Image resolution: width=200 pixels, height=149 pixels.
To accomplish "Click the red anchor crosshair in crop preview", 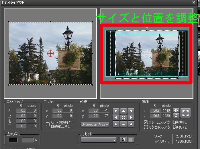I will tap(50, 53).
